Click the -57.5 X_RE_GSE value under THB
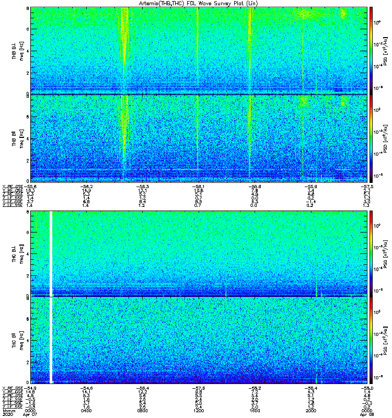Image resolution: width=392 pixels, height=418 pixels. pos(367,187)
